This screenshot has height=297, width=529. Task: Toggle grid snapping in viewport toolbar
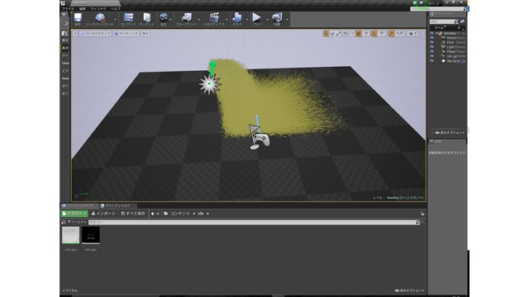359,33
